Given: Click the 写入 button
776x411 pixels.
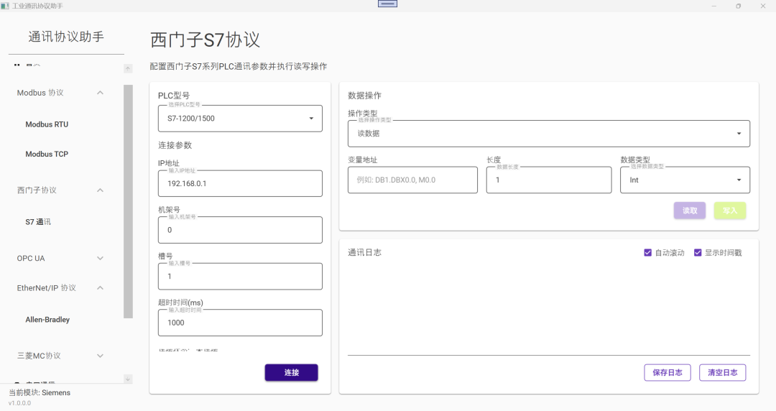Looking at the screenshot, I should tap(729, 211).
